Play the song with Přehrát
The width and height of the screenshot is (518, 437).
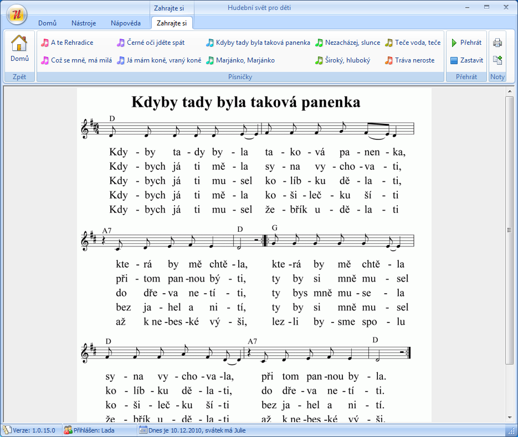(466, 43)
